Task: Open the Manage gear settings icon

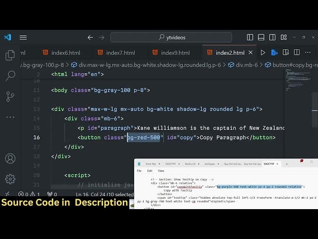Action: pyautogui.click(x=10, y=179)
